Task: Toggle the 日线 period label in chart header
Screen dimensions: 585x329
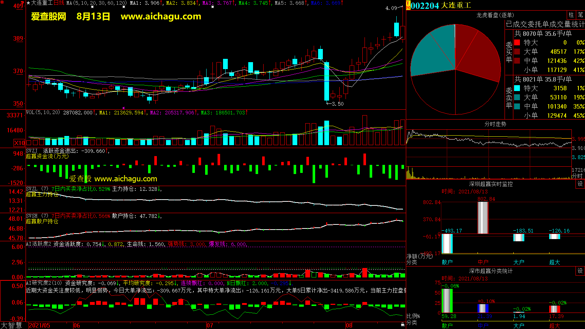Action: click(59, 3)
